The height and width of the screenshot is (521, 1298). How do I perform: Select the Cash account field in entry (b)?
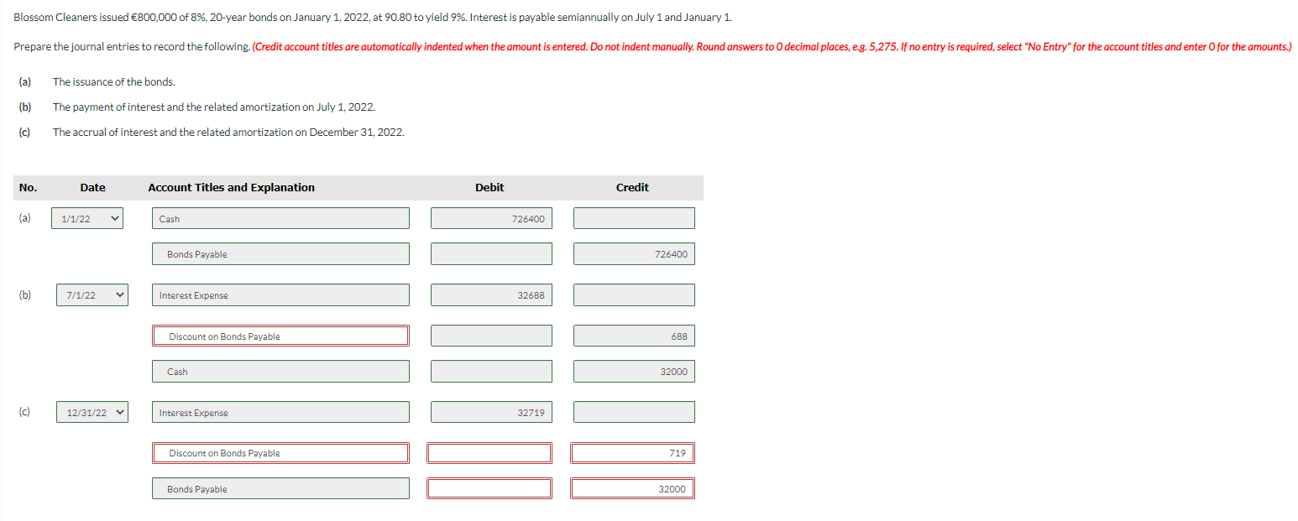tap(280, 372)
